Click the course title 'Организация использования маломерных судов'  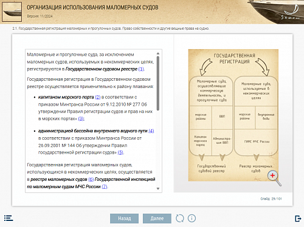tap(92, 8)
